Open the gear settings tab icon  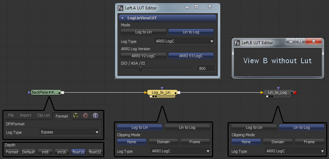coord(86,115)
